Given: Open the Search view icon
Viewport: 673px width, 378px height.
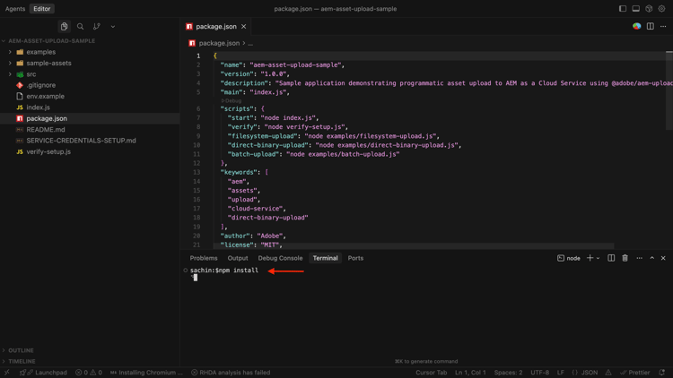Looking at the screenshot, I should pos(80,27).
